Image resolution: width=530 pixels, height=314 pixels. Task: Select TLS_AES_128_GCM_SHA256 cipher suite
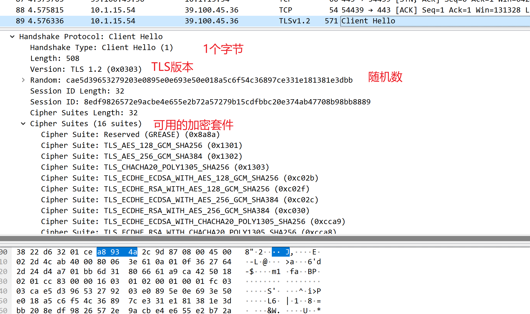(141, 145)
